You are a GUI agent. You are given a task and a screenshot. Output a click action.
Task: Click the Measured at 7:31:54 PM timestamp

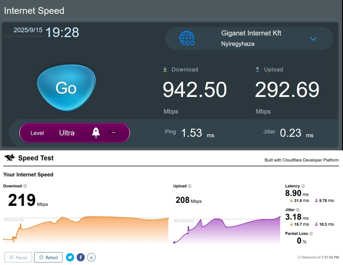click(x=318, y=257)
